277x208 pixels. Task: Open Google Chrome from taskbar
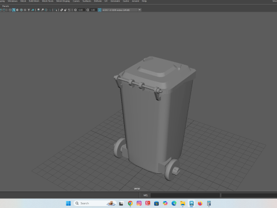click(130, 203)
